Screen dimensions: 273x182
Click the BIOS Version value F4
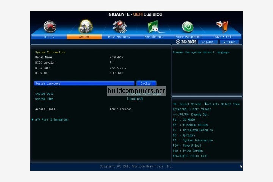(111, 63)
